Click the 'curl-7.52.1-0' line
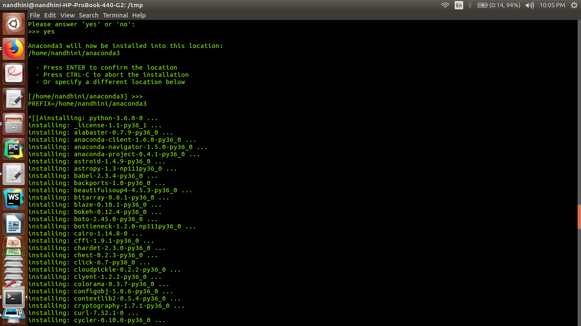The height and width of the screenshot is (326, 581). (83, 313)
